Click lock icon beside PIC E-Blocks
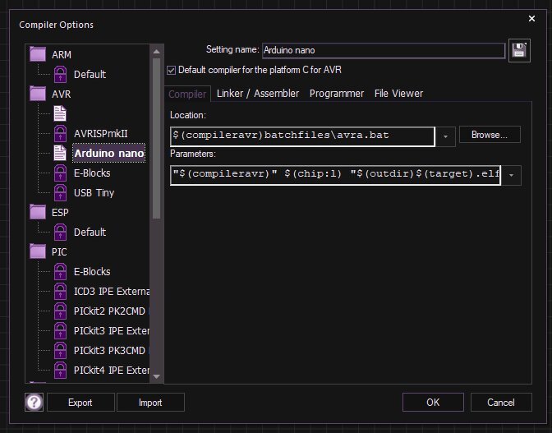The height and width of the screenshot is (433, 552). point(60,271)
